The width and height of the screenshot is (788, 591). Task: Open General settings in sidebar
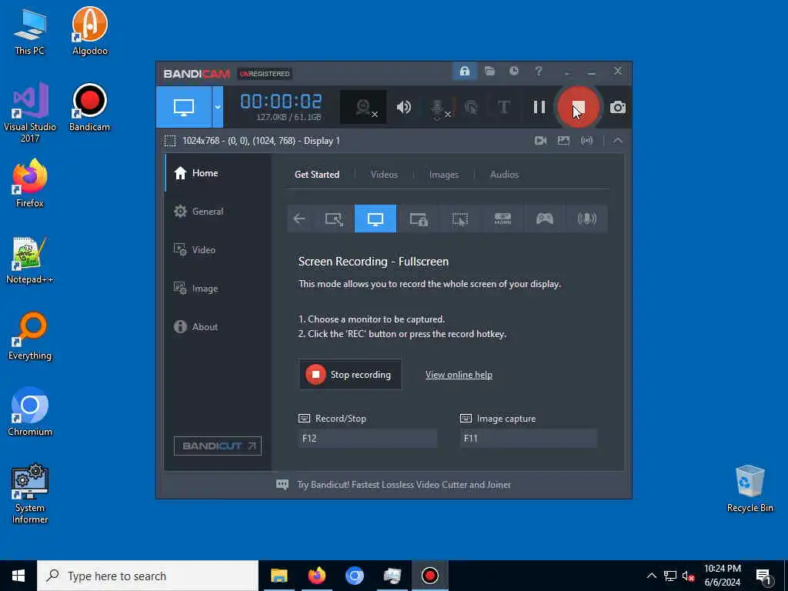point(218,212)
